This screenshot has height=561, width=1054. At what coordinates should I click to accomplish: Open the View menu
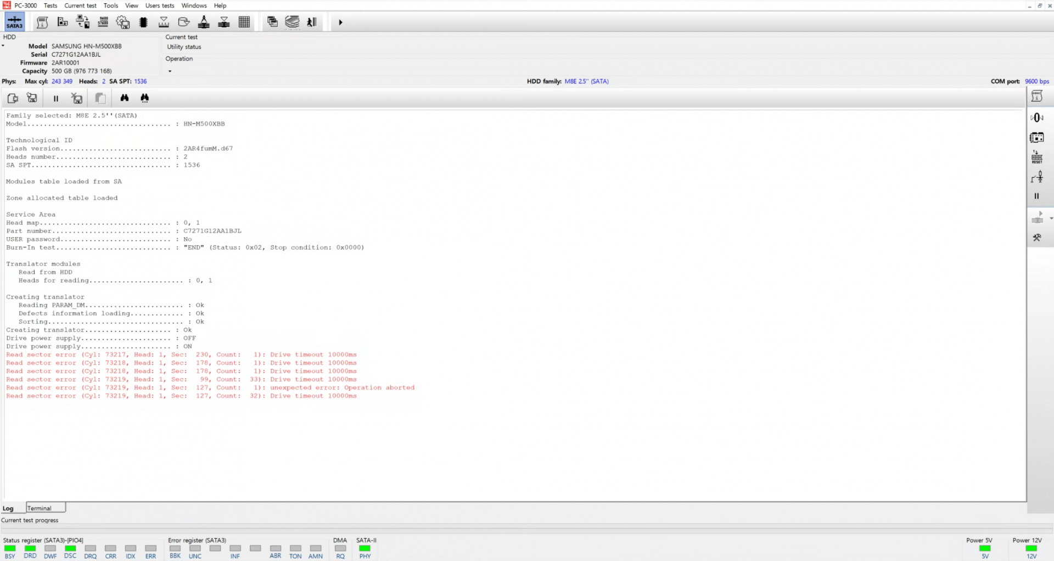click(132, 5)
